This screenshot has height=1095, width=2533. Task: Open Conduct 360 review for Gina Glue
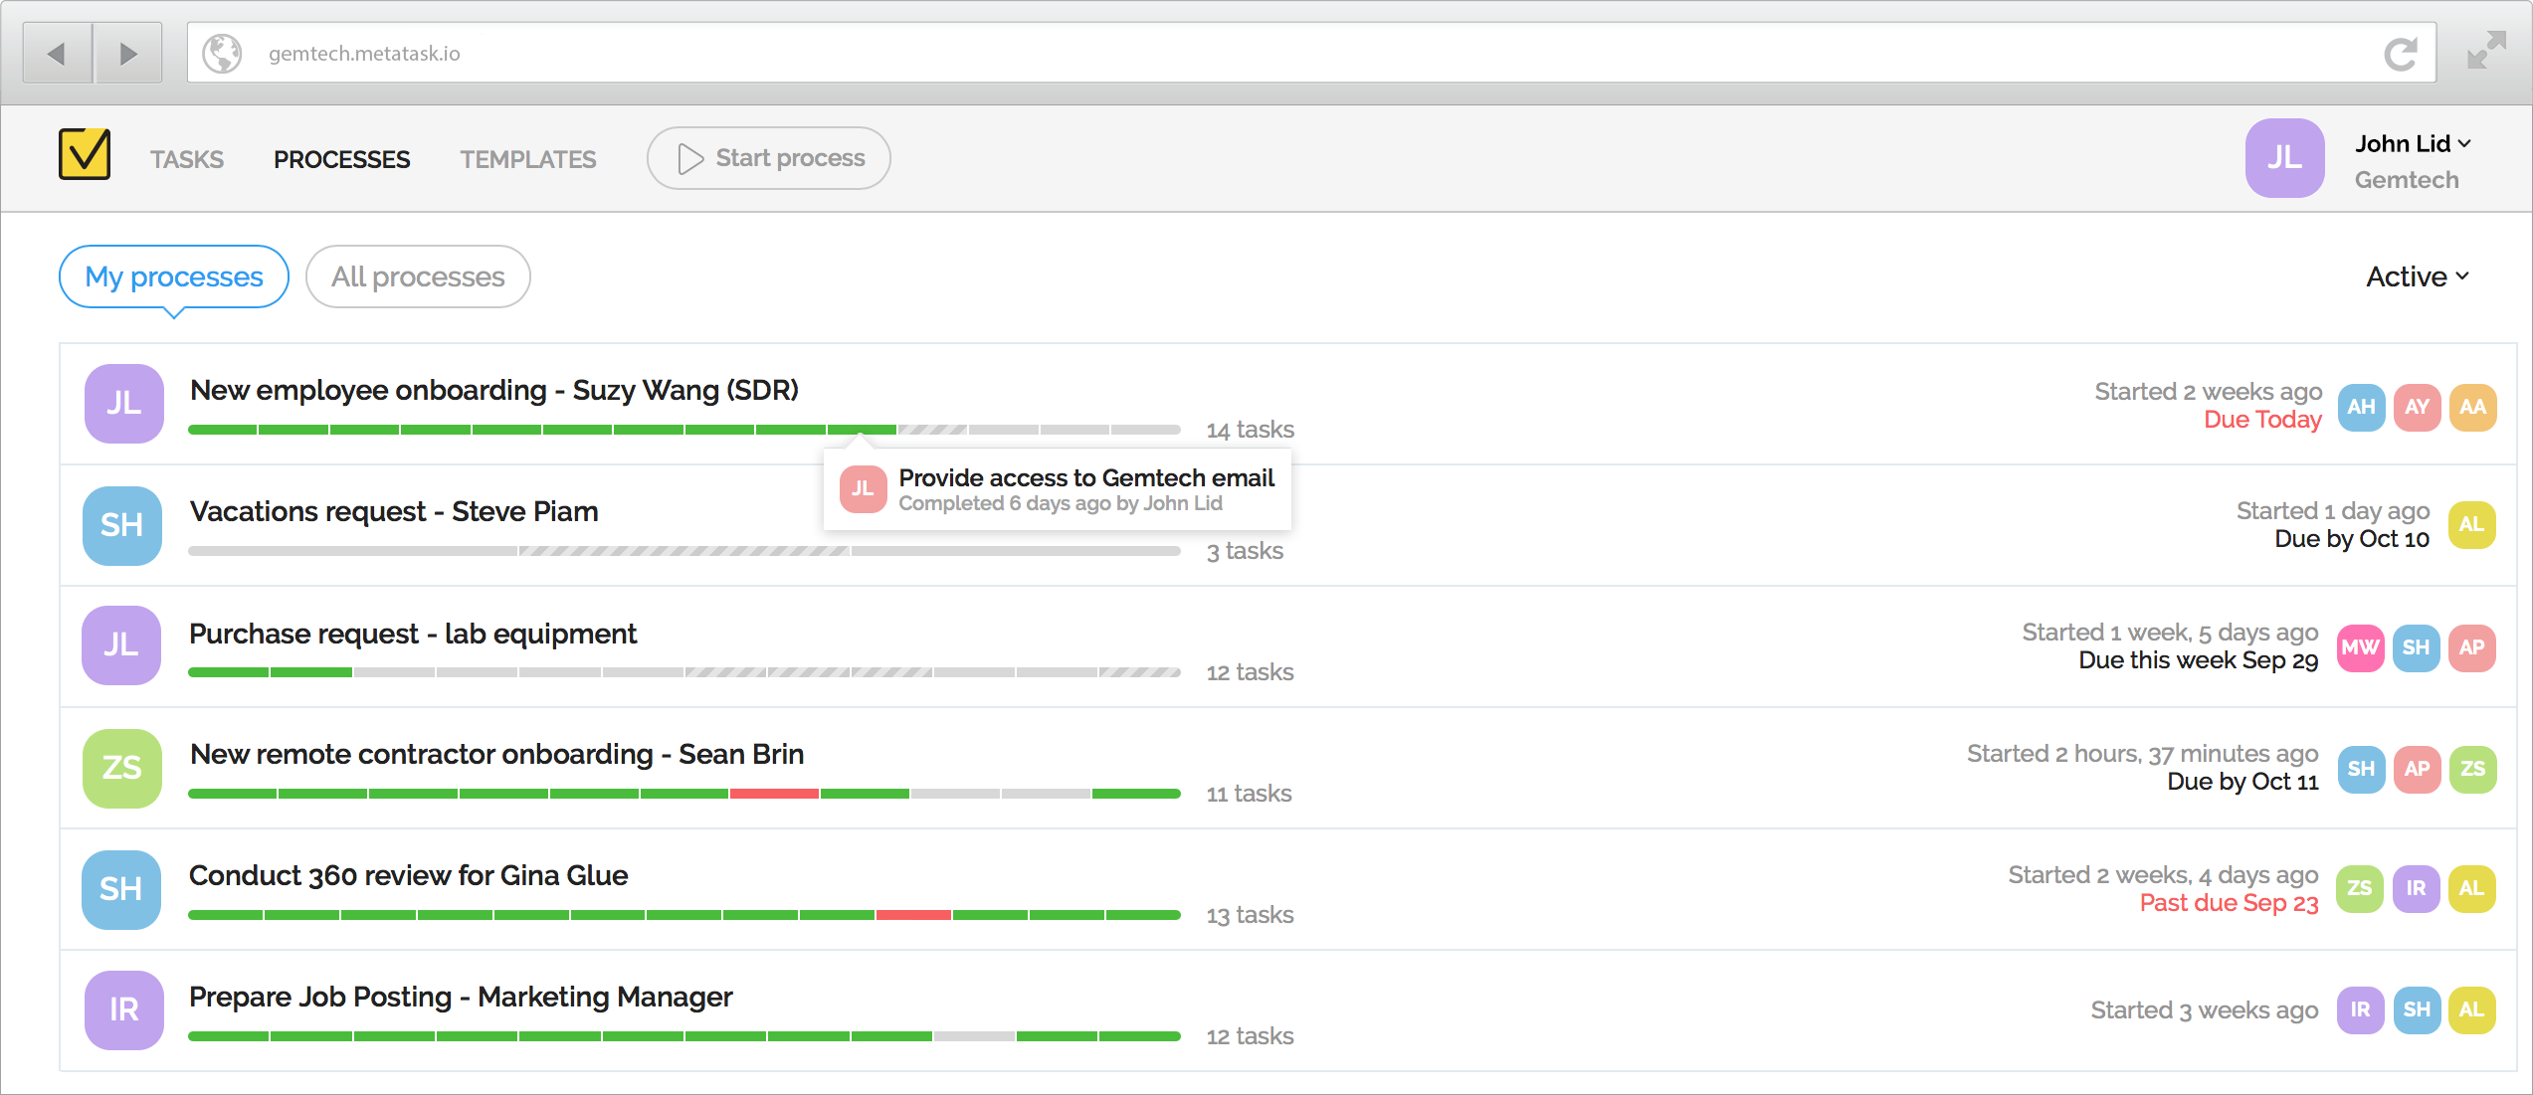click(408, 875)
